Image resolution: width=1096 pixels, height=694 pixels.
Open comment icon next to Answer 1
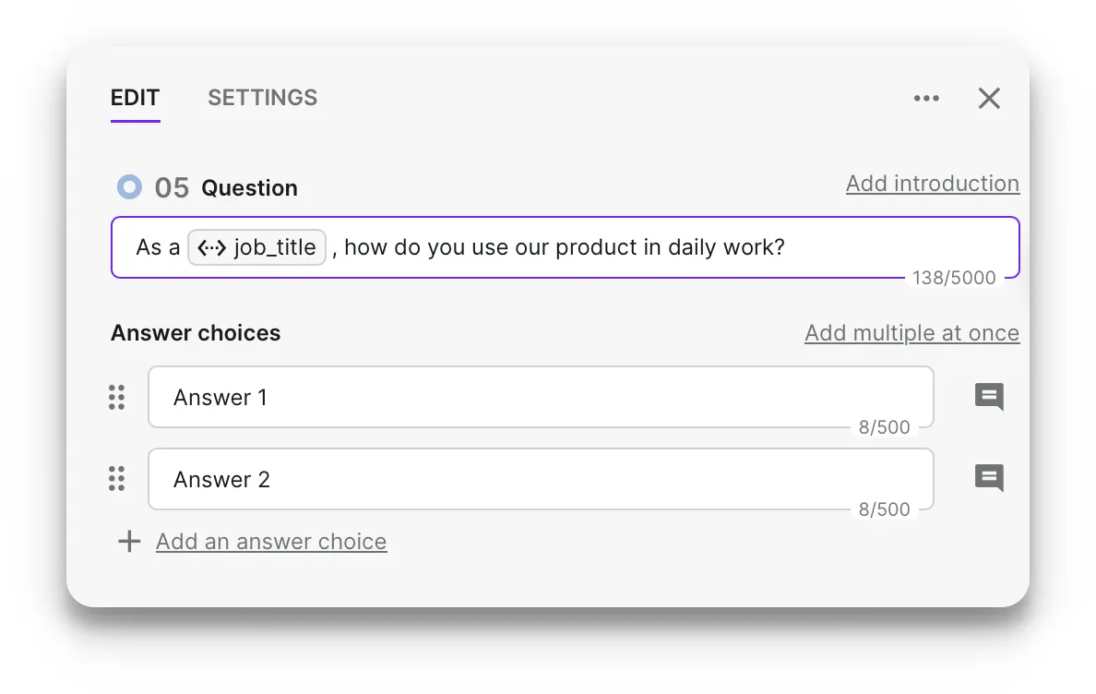click(x=989, y=397)
